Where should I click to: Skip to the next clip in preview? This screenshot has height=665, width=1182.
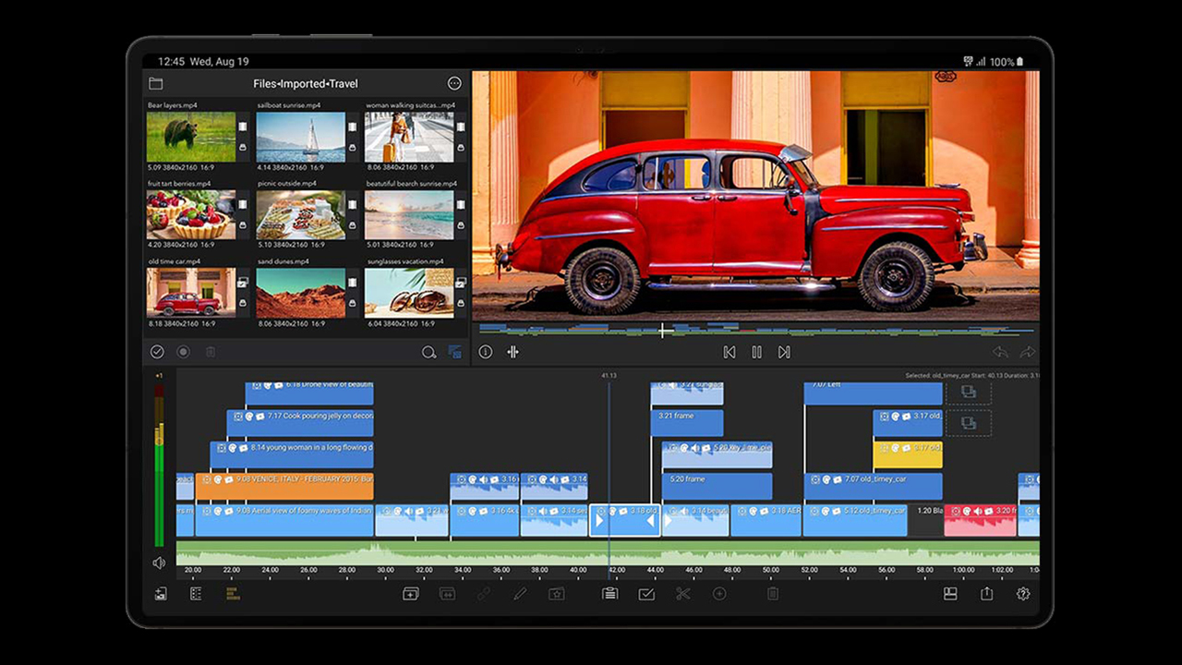784,352
